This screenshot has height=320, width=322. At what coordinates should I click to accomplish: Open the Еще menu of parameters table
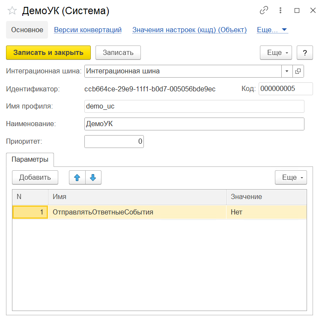click(291, 178)
